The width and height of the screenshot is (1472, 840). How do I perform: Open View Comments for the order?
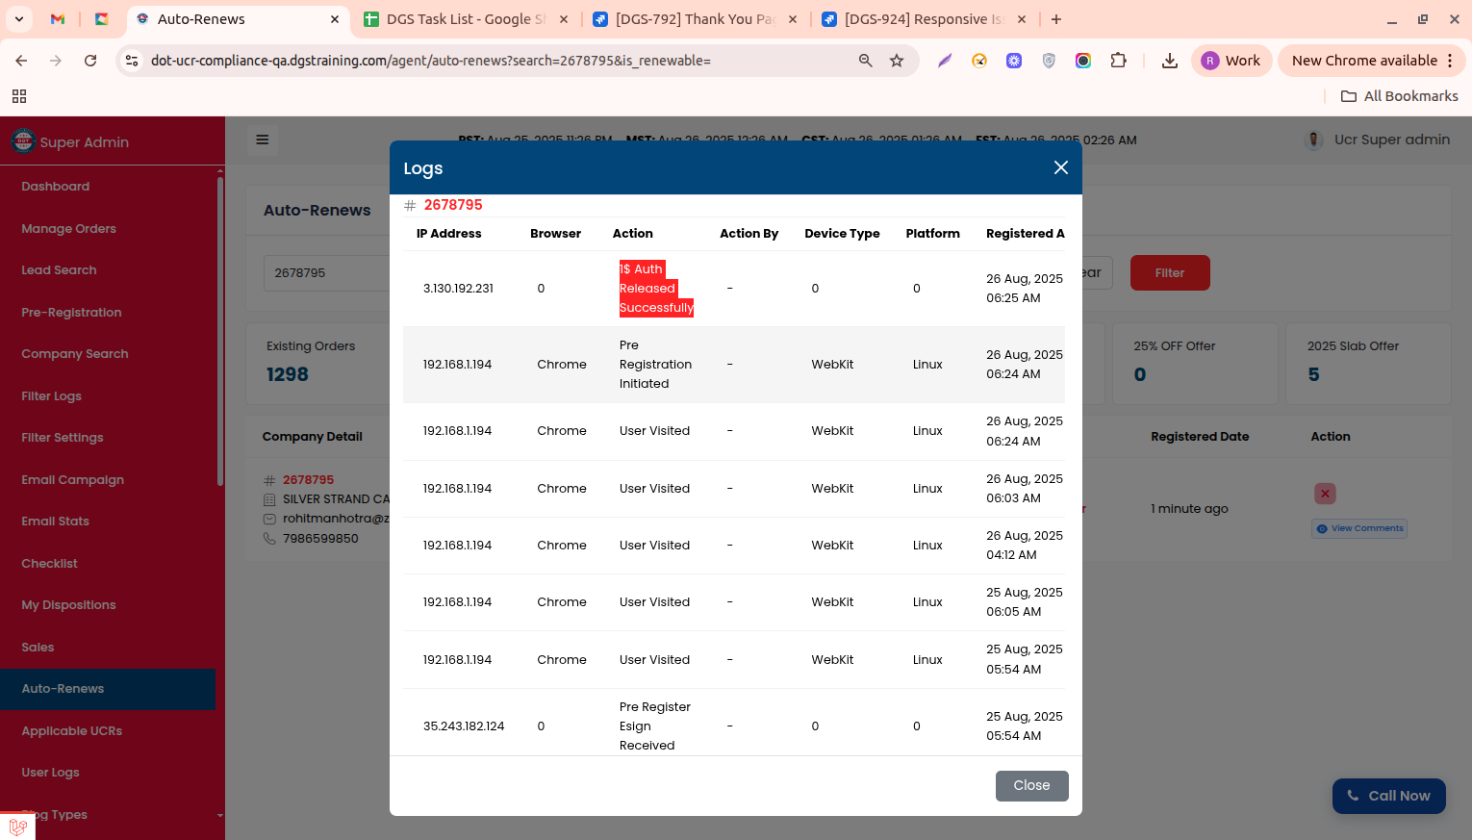[x=1358, y=528]
